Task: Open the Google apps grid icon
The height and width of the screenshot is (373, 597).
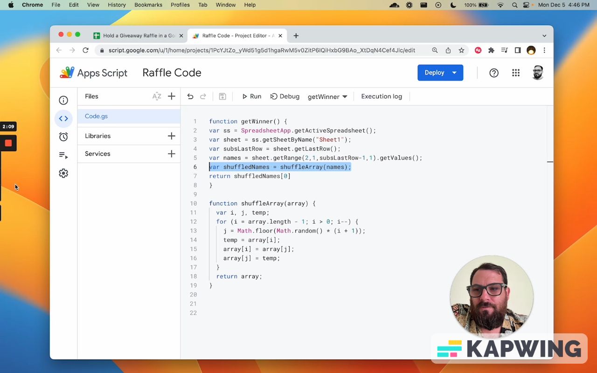Action: pyautogui.click(x=516, y=73)
